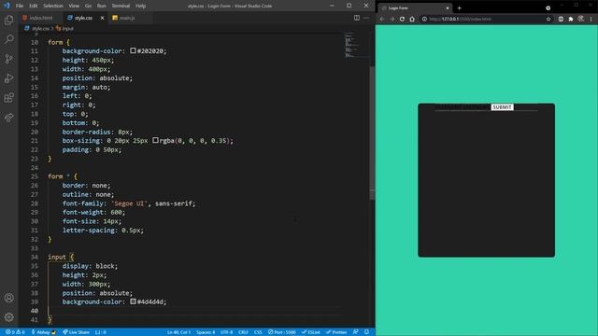Place cursor on empty line 40
The height and width of the screenshot is (336, 598).
[194, 311]
